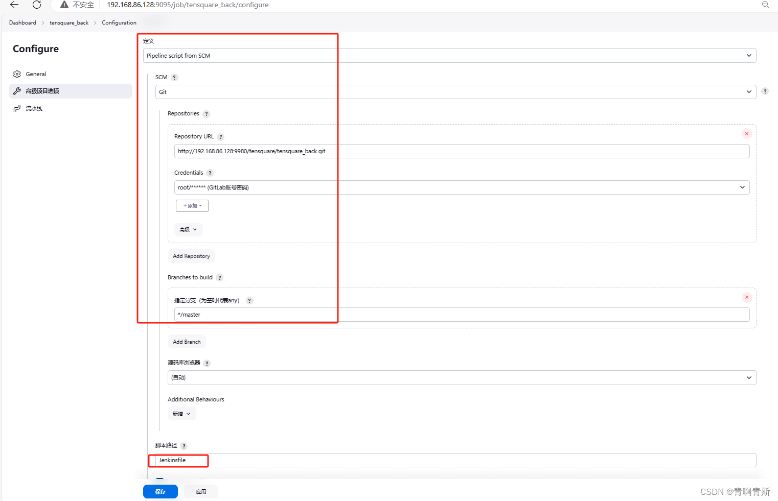Open help for SCM label
The width and height of the screenshot is (778, 501).
pyautogui.click(x=174, y=78)
